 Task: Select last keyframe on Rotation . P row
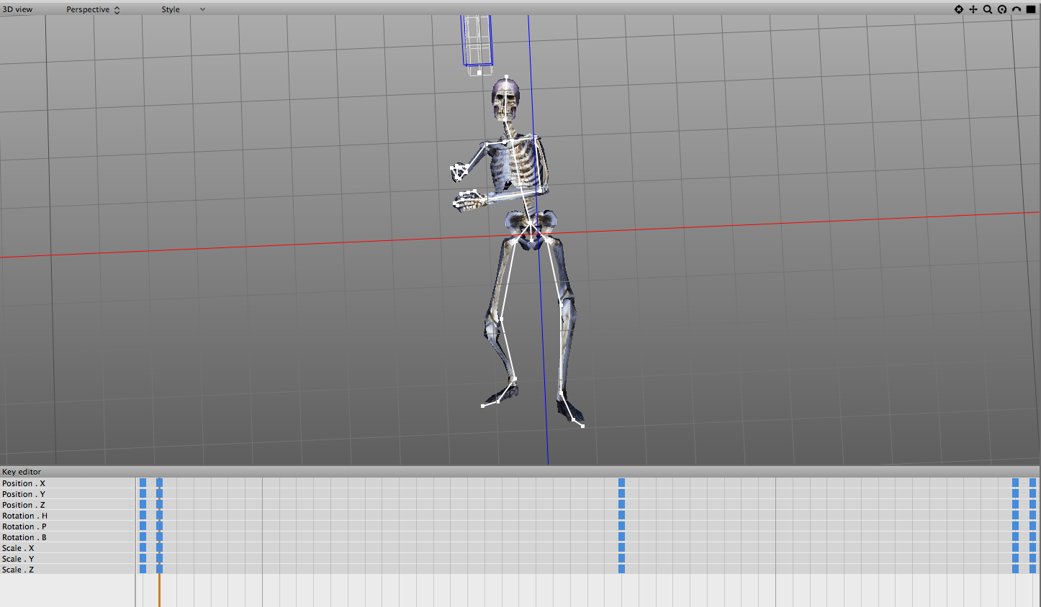[1032, 526]
